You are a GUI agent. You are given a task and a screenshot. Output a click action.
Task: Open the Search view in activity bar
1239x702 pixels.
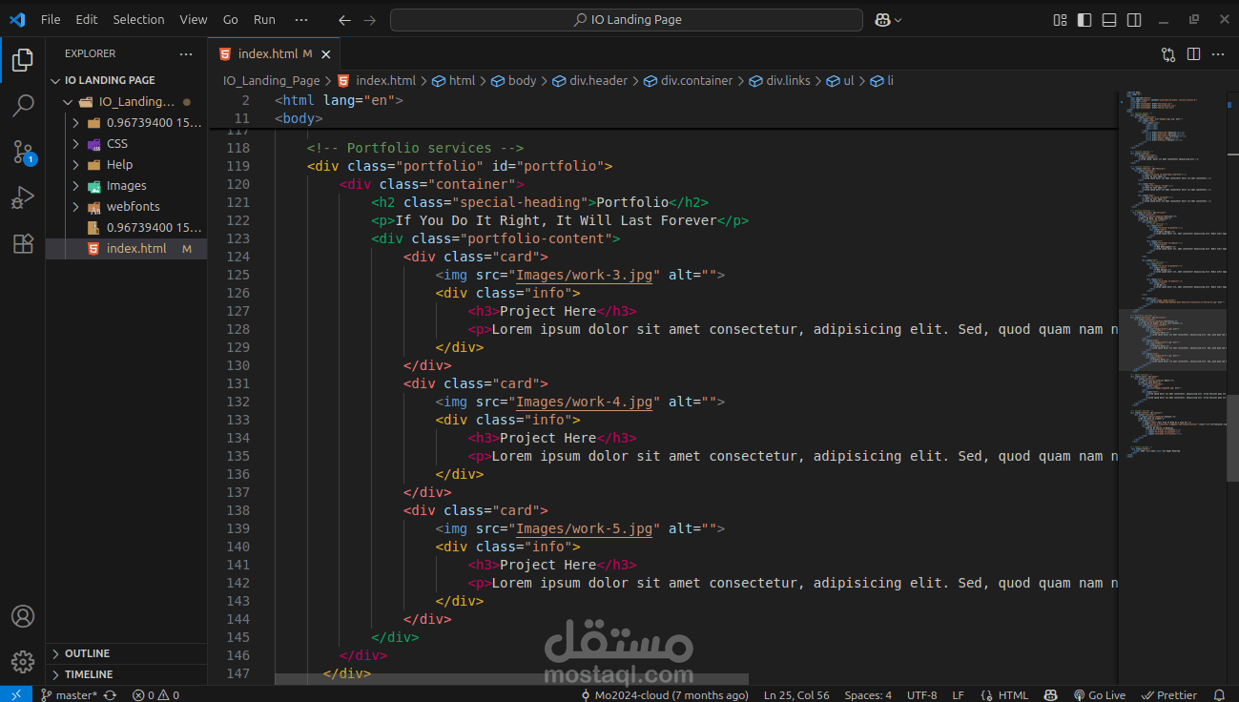23,105
